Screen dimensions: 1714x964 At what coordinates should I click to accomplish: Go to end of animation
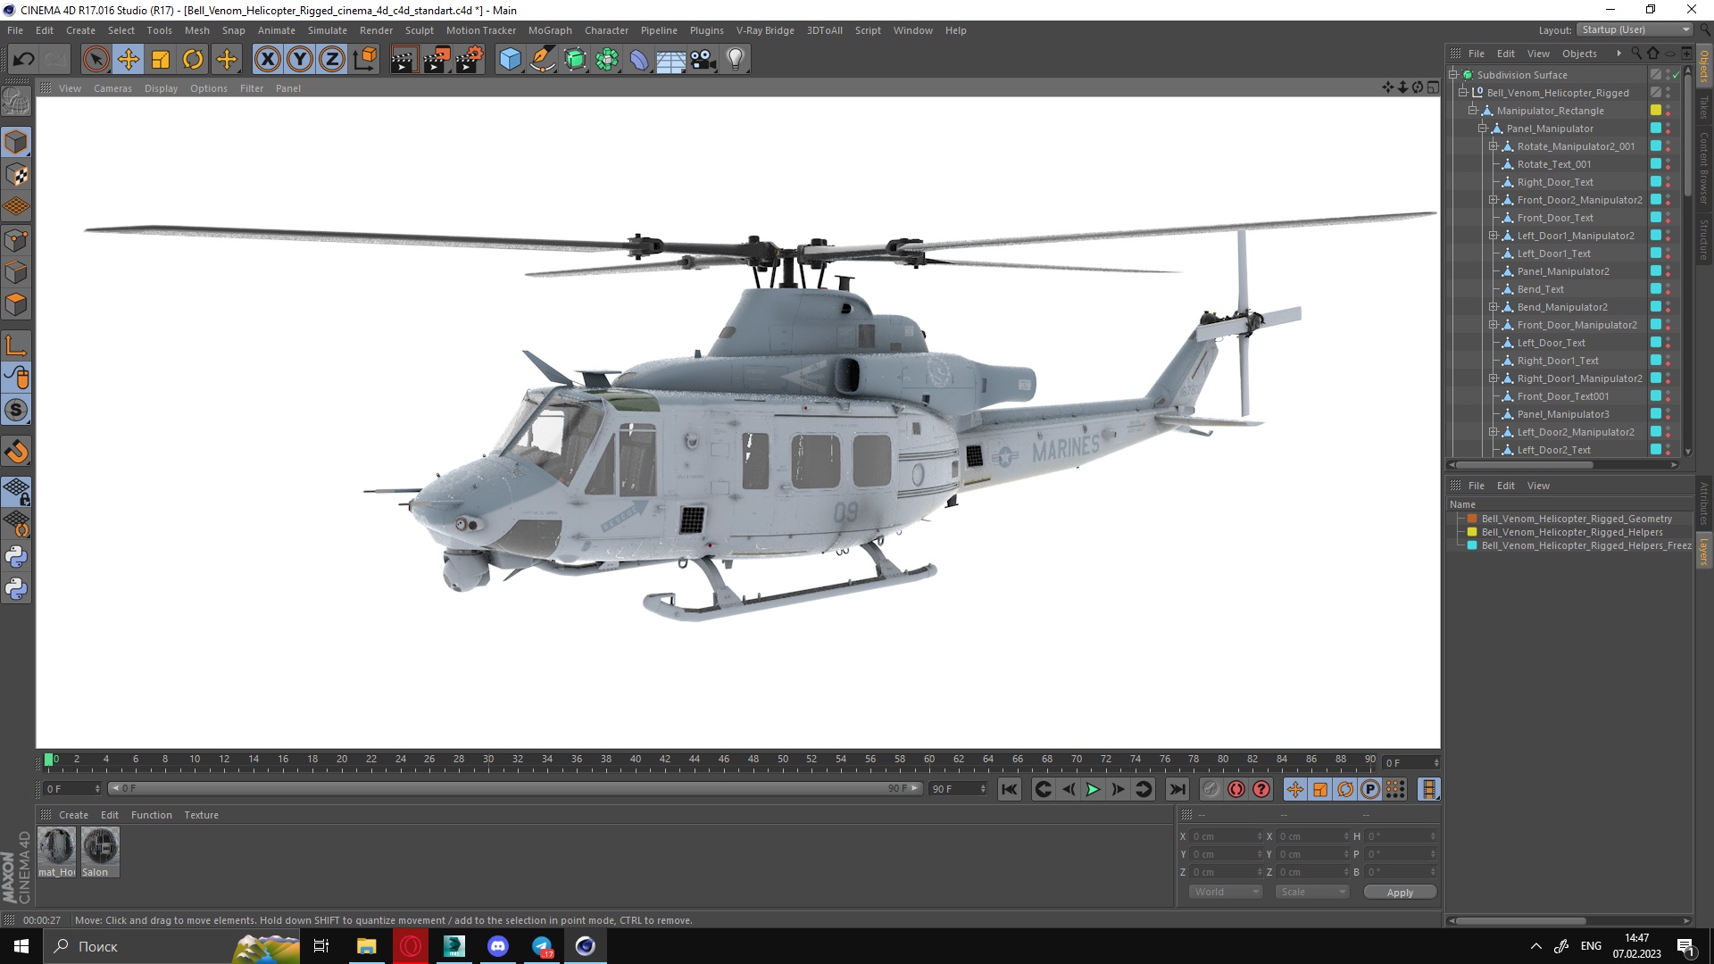pos(1177,789)
